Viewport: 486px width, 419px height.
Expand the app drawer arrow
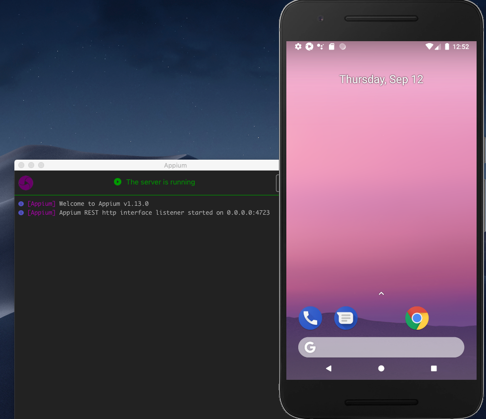[x=381, y=294]
